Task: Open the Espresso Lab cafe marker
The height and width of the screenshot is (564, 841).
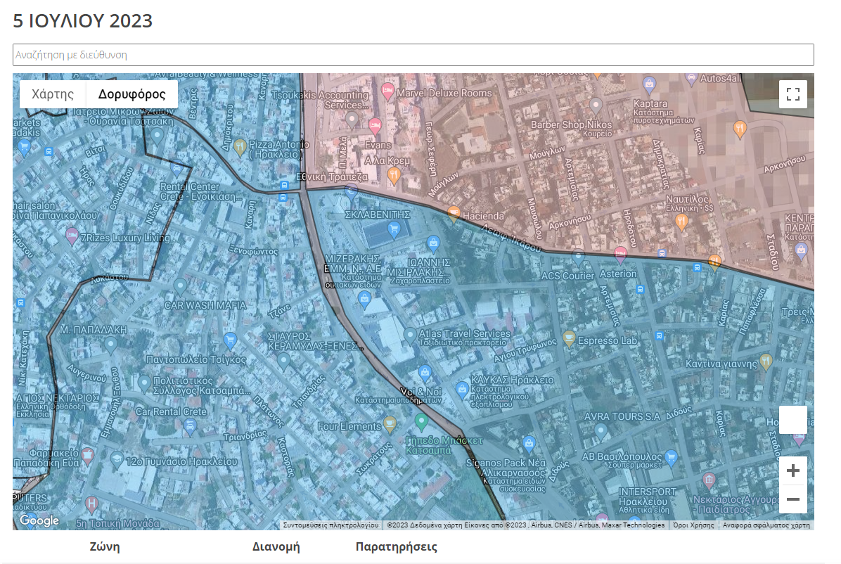Action: (x=569, y=340)
